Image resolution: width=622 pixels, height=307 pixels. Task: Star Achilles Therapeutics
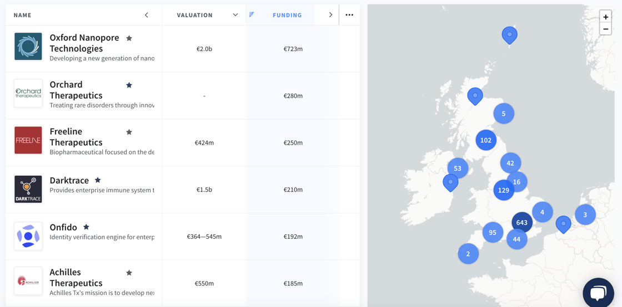(x=129, y=273)
